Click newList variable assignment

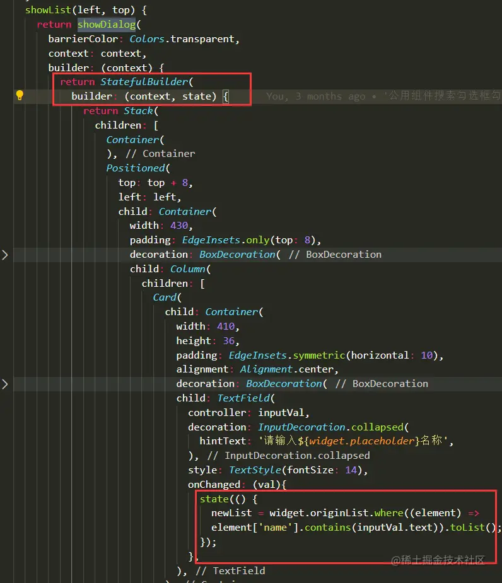tap(231, 513)
